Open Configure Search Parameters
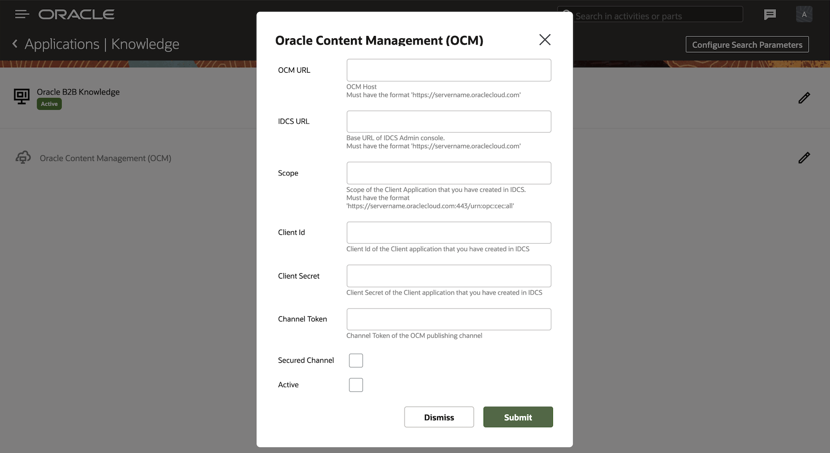Screen dimensions: 830x453 tap(747, 45)
